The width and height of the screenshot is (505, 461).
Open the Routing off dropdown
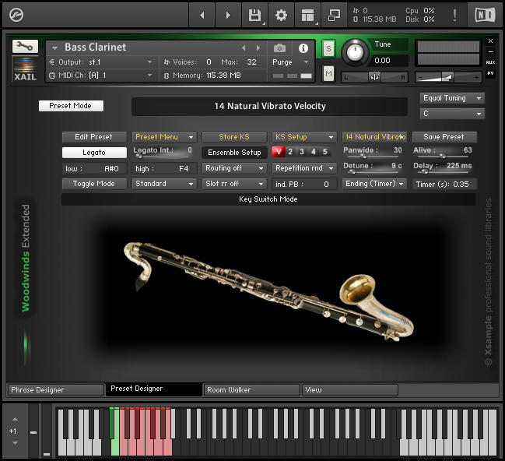234,168
